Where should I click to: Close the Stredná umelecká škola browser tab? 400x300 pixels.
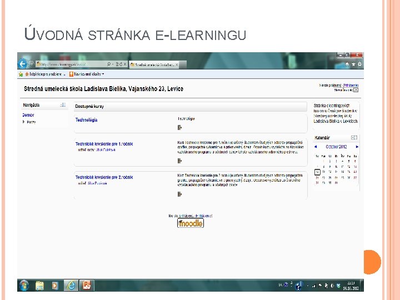tap(177, 65)
